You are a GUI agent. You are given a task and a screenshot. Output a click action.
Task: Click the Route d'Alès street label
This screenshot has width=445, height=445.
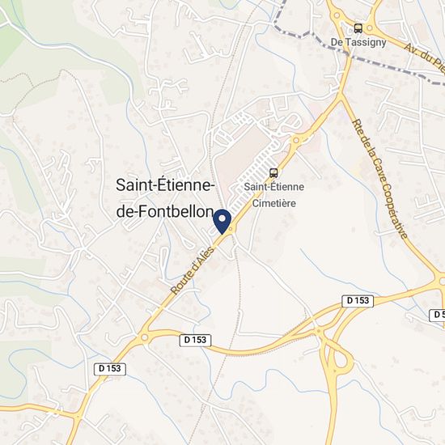pos(193,270)
